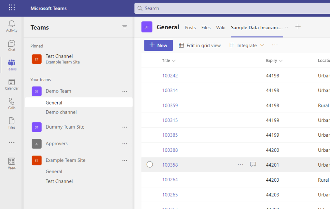Expand the Integrate dropdown menu
The image size is (330, 209).
(262, 45)
